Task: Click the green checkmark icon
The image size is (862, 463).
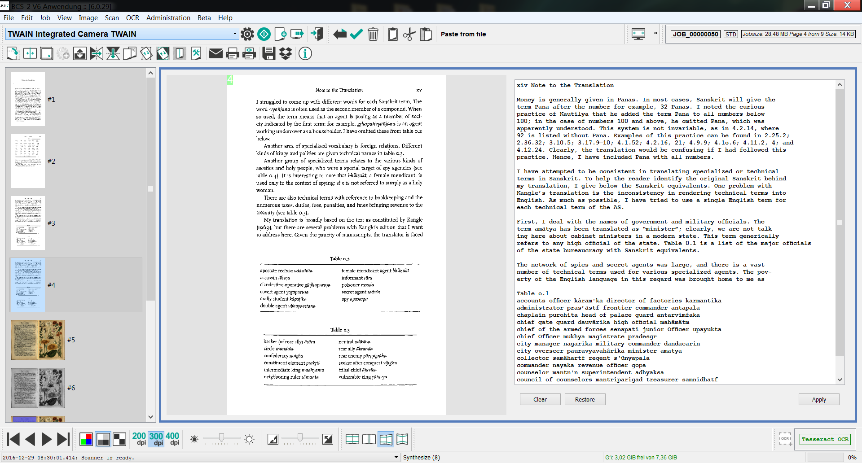Action: [x=356, y=34]
